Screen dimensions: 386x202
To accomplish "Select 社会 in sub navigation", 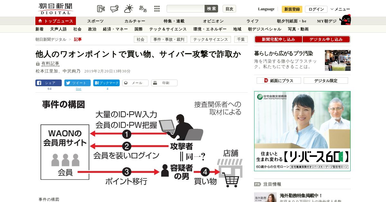I will click(x=77, y=29).
